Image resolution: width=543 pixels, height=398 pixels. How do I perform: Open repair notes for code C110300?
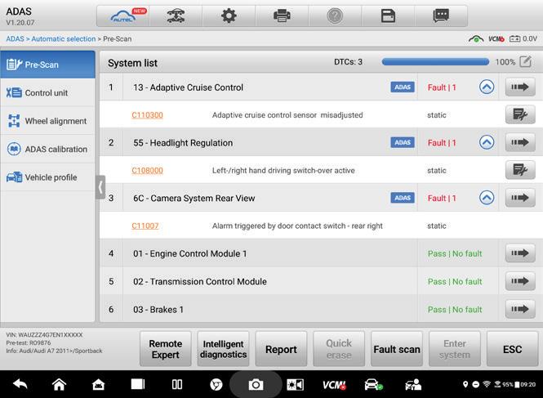click(x=520, y=114)
